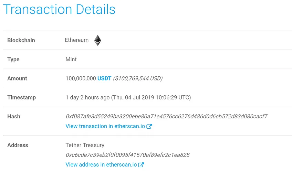This screenshot has width=292, height=171.
Task: Click the Hash row label
Action: coord(13,117)
